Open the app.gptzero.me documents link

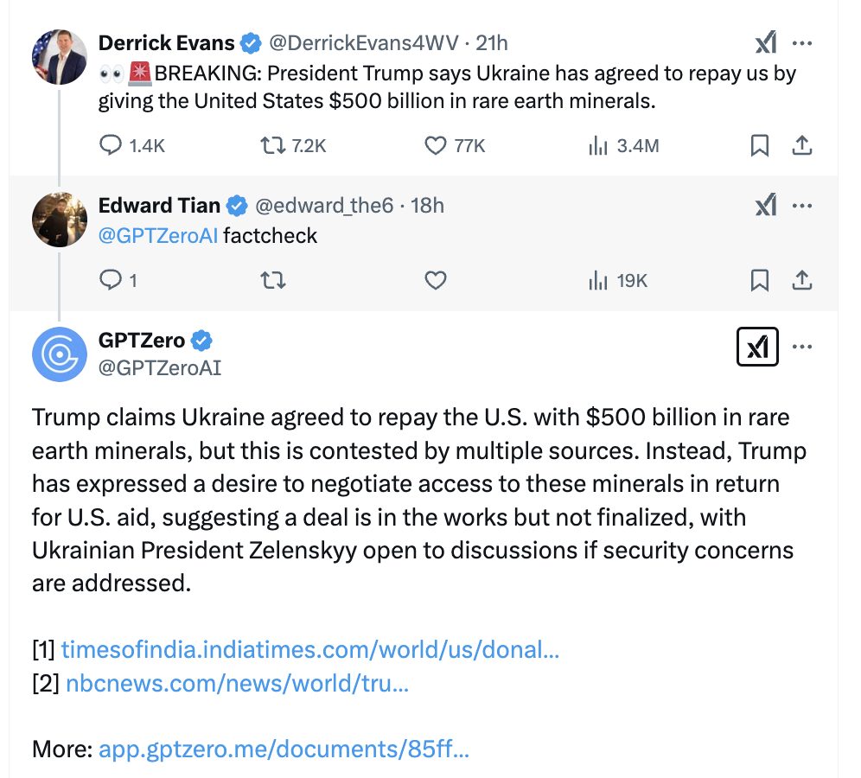coord(284,749)
